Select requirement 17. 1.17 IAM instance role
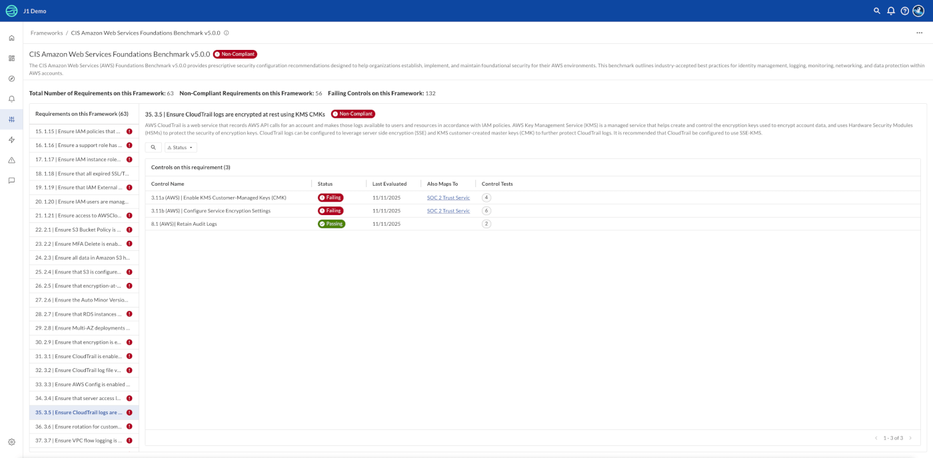Viewport: 933px width, 458px height. pyautogui.click(x=84, y=159)
